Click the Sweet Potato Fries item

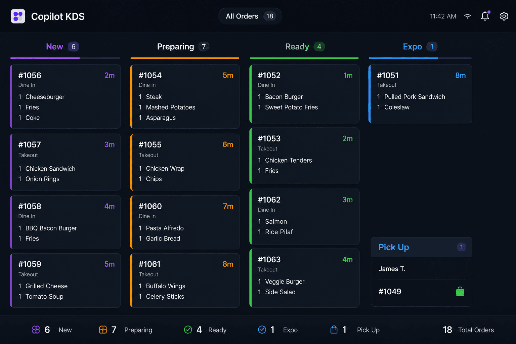[x=288, y=107]
